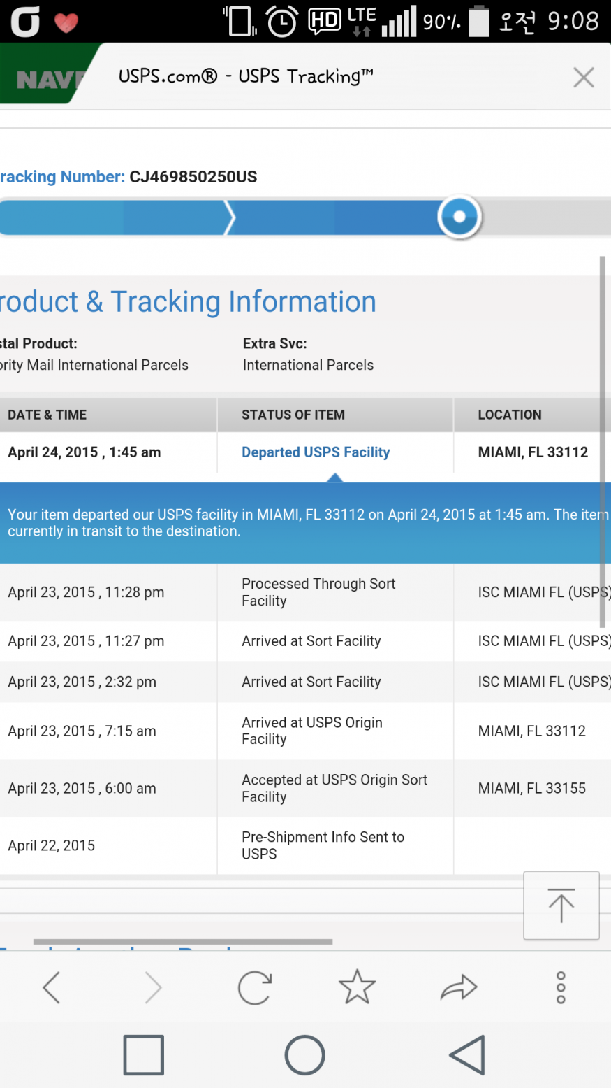Image resolution: width=611 pixels, height=1088 pixels.
Task: Click the vertical page scrollbar
Action: pos(603,442)
